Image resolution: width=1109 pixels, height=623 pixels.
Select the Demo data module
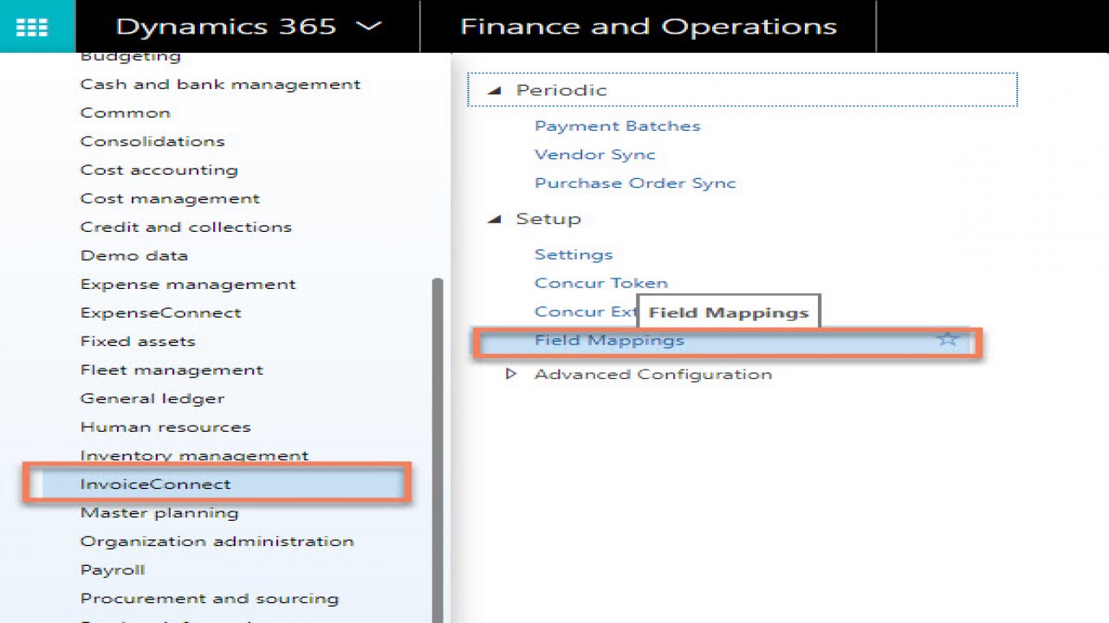(134, 256)
